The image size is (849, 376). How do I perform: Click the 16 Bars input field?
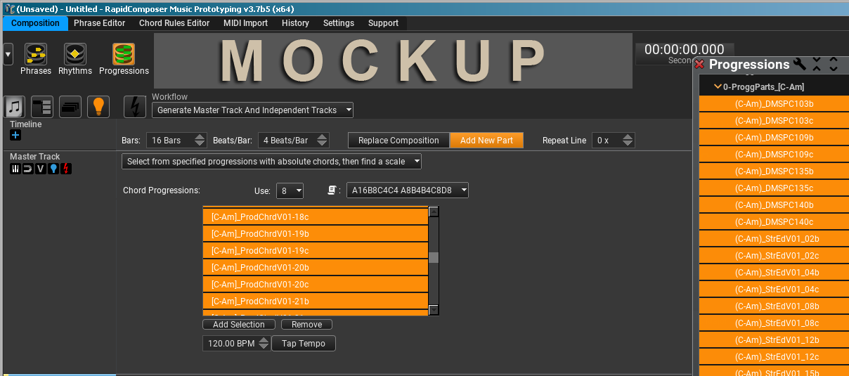click(169, 141)
